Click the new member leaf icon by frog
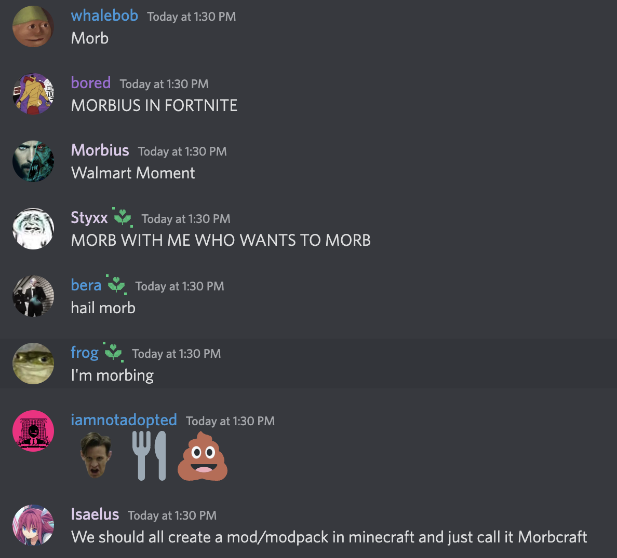Viewport: 617px width, 558px height. 113,352
